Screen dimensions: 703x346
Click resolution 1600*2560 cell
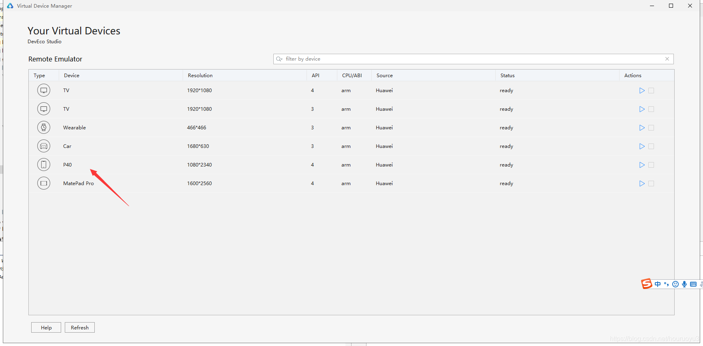(x=199, y=184)
